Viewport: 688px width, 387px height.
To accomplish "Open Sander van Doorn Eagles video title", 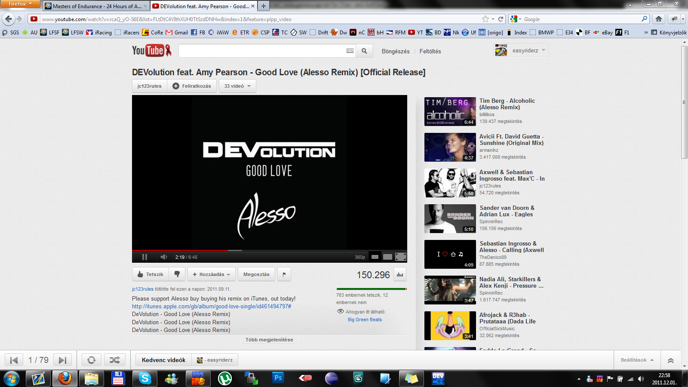I will 507,211.
